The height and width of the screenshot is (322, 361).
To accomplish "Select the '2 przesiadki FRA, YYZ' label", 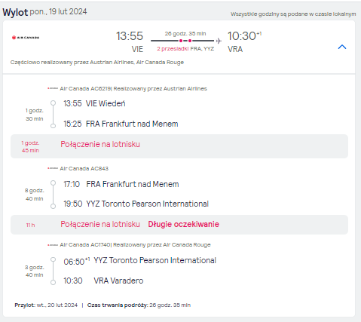I will pyautogui.click(x=185, y=49).
